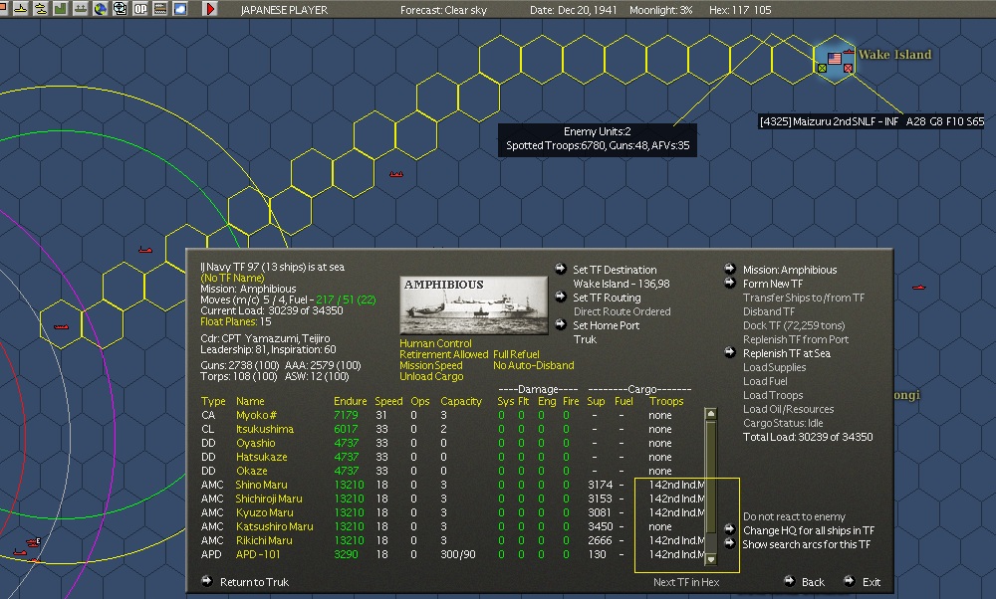Select the red ship icon inside the yellow hex
The width and height of the screenshot is (996, 599).
click(61, 326)
